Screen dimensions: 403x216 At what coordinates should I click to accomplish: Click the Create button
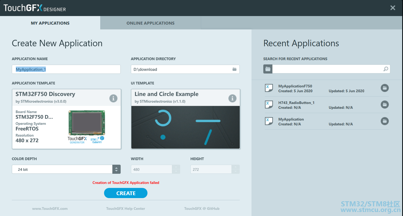pyautogui.click(x=126, y=193)
